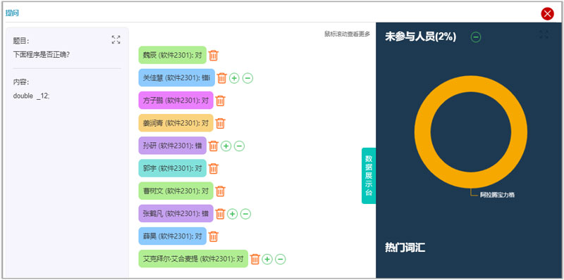This screenshot has width=564, height=280.
Task: Delete the answer from 艾克拜尔·艾合麦提
Action: point(255,259)
